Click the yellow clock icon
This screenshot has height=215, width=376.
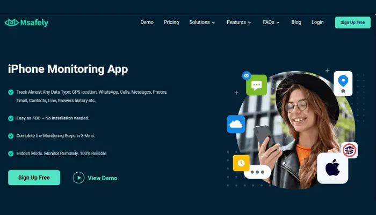pos(242,162)
